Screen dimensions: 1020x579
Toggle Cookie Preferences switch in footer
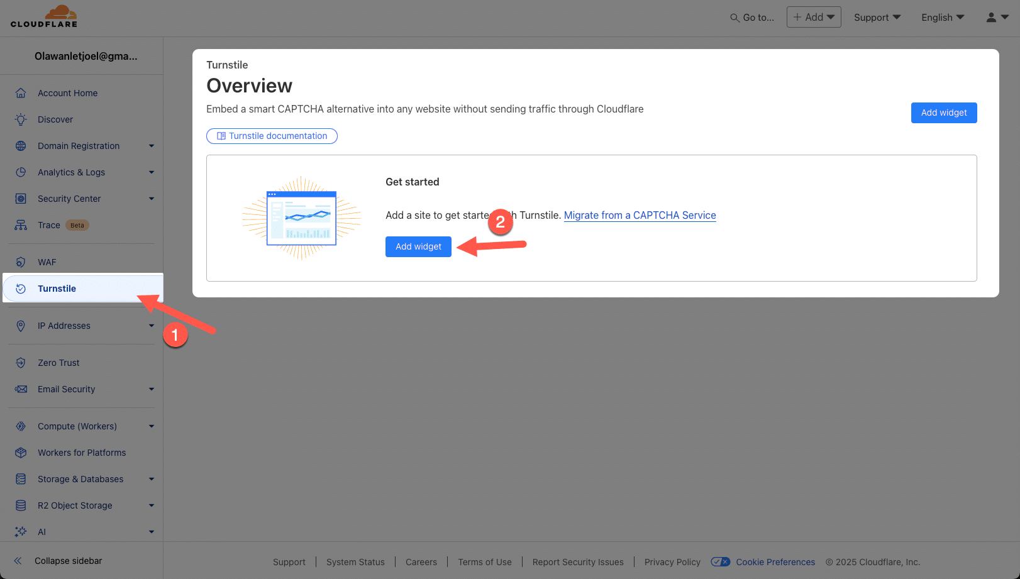pyautogui.click(x=721, y=561)
